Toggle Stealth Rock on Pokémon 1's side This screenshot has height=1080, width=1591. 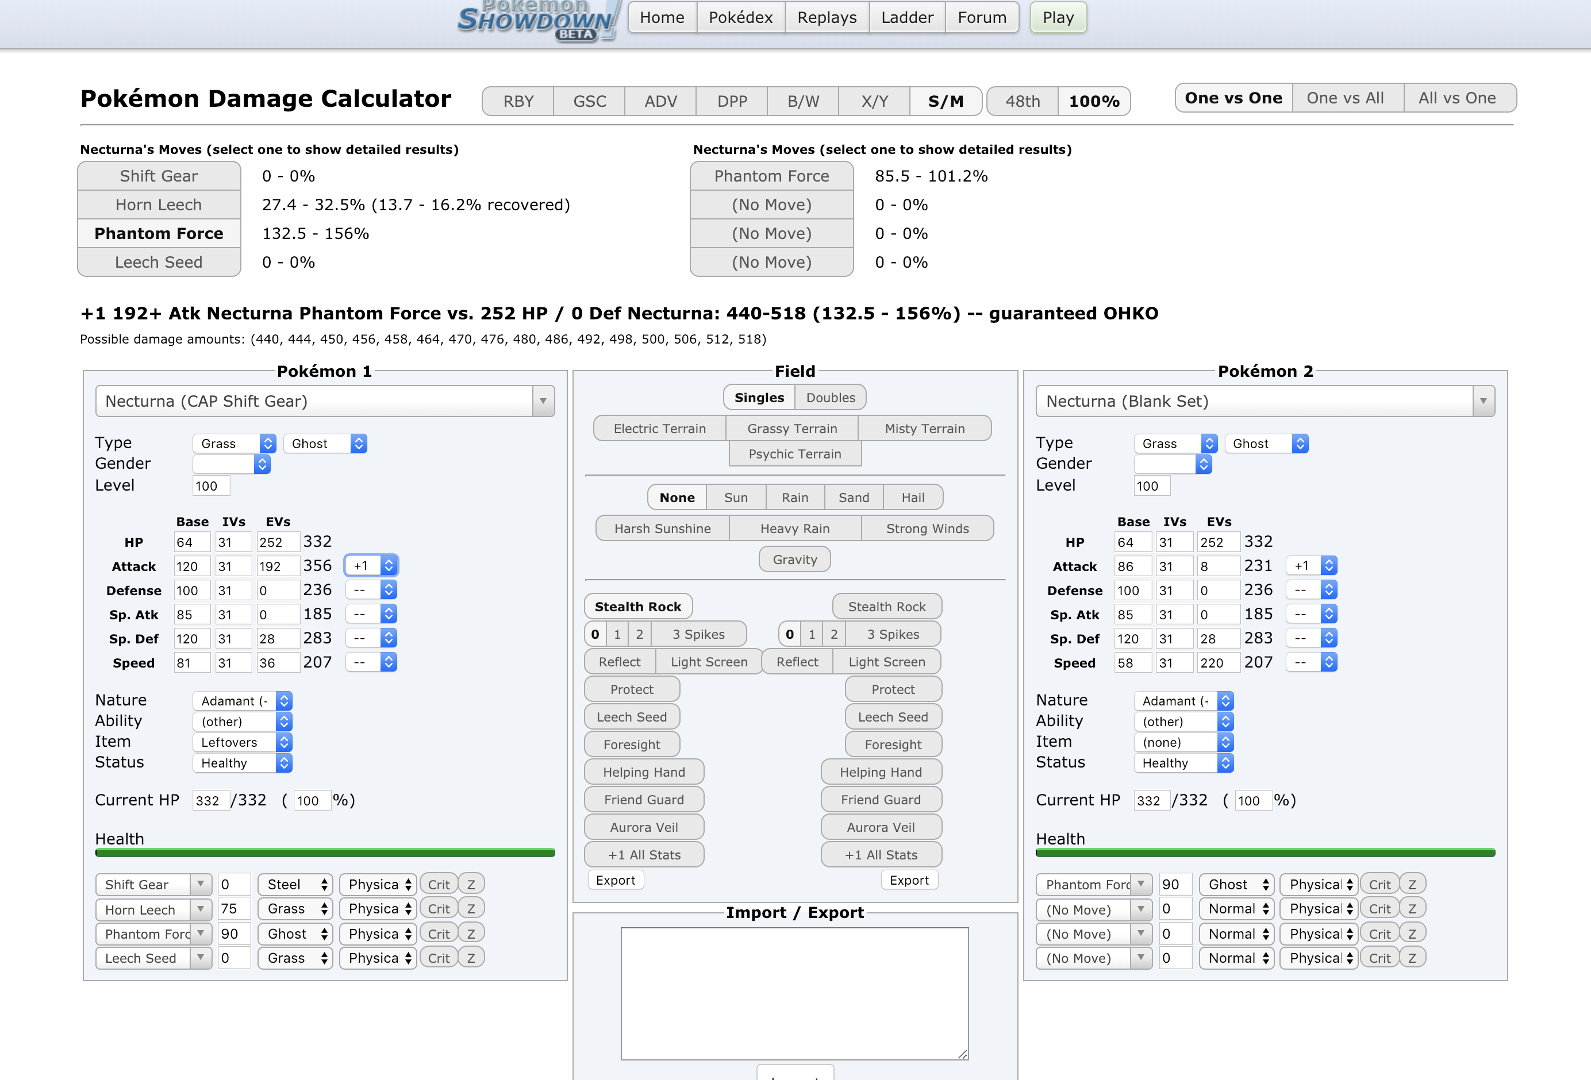pyautogui.click(x=637, y=607)
